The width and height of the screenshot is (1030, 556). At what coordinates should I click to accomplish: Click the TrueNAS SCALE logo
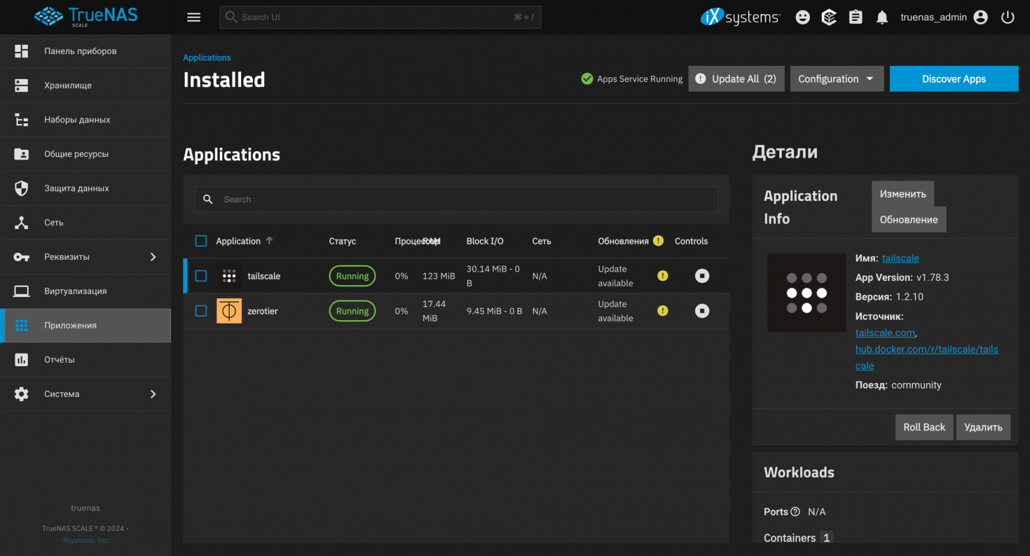[86, 16]
